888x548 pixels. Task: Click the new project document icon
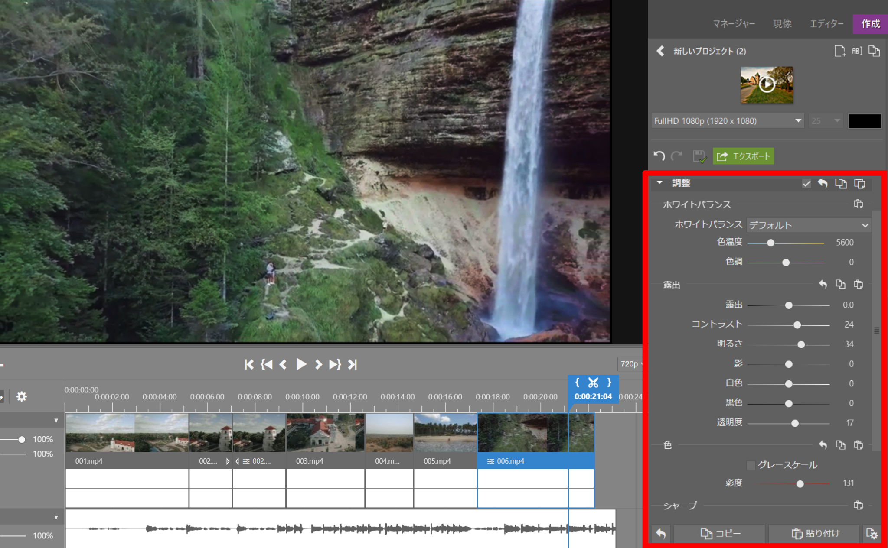tap(839, 51)
